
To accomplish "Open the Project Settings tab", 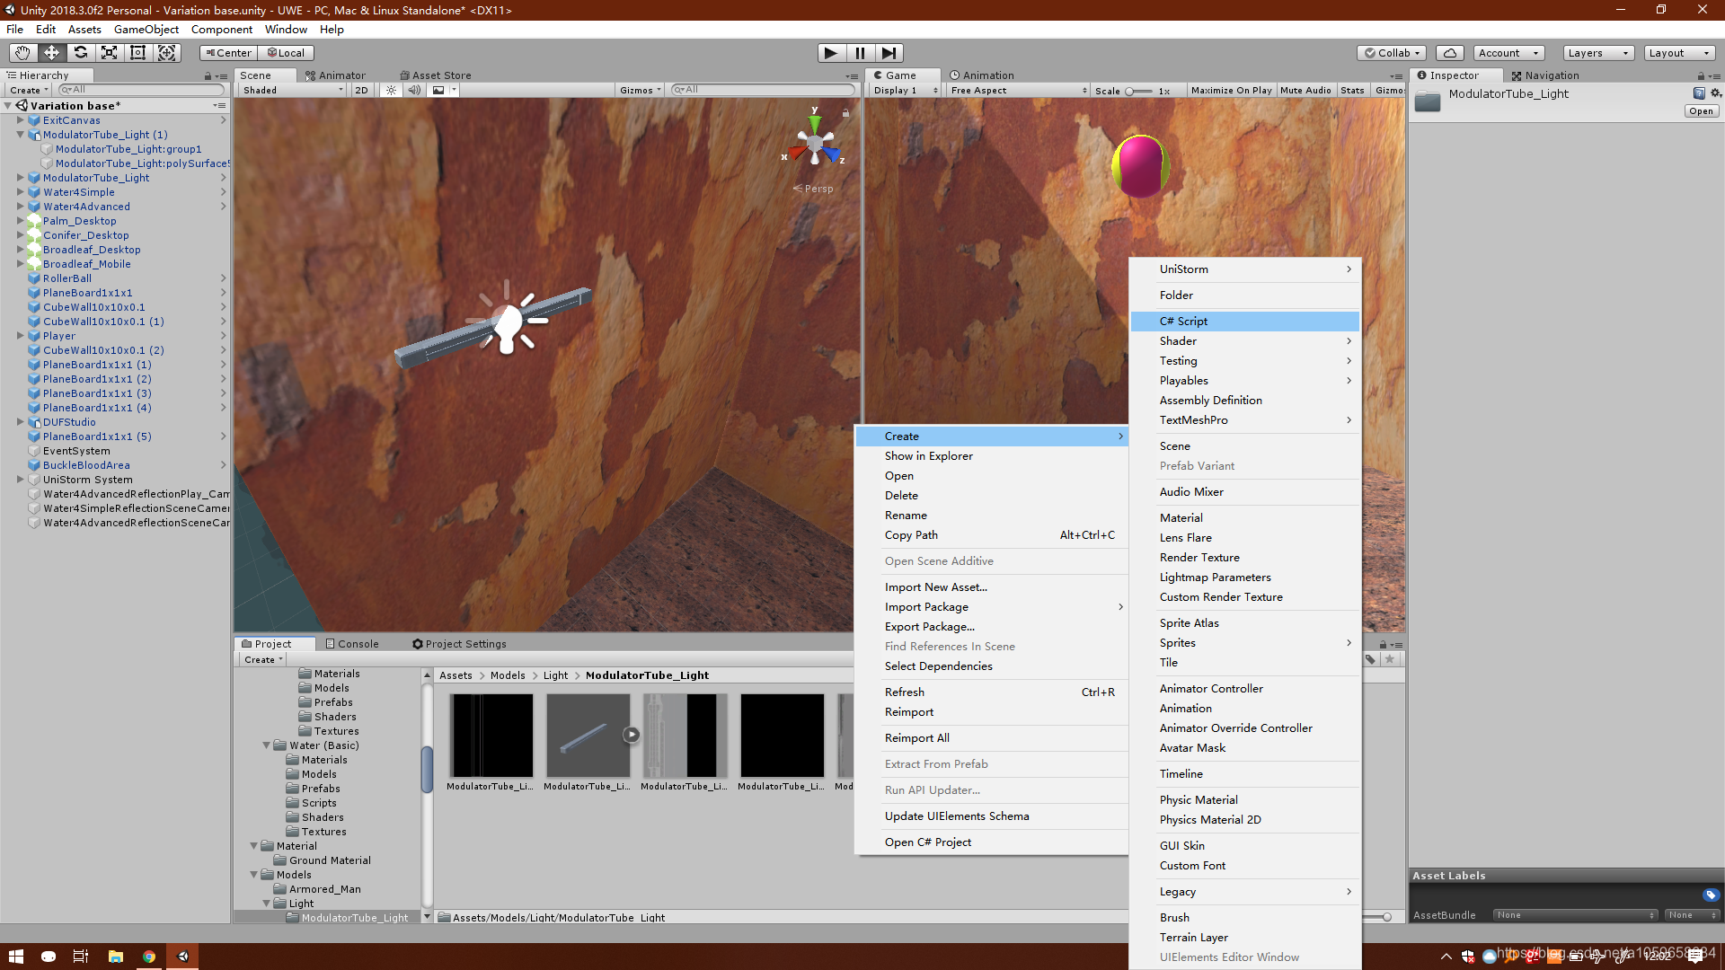I will pyautogui.click(x=459, y=644).
